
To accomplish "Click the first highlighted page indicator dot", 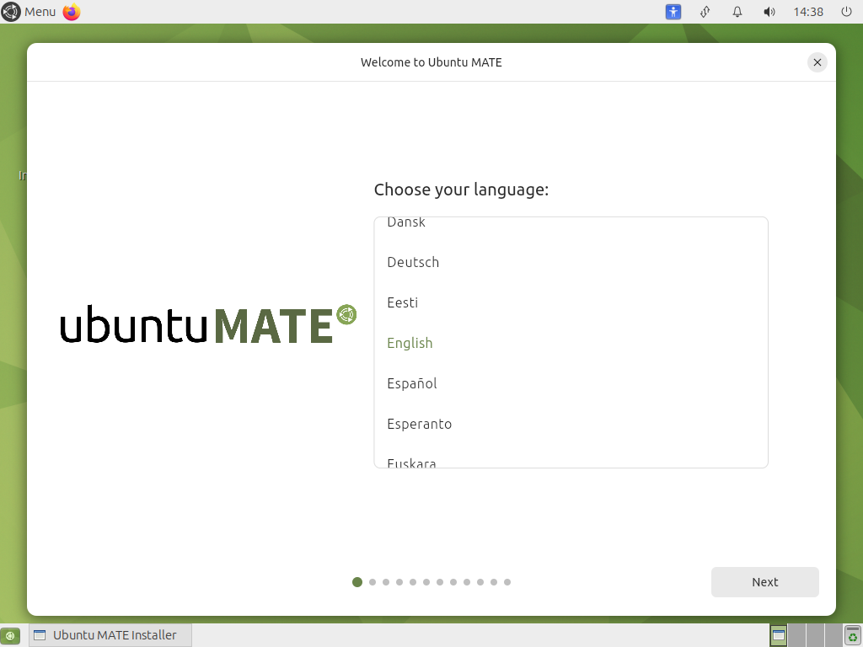I will pyautogui.click(x=357, y=582).
